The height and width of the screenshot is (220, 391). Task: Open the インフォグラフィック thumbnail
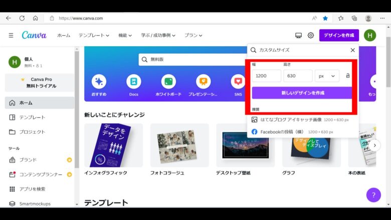pyautogui.click(x=113, y=145)
